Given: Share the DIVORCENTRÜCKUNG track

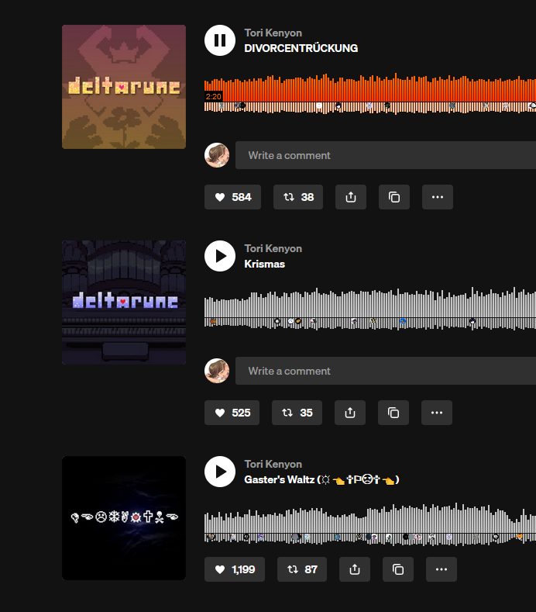Looking at the screenshot, I should click(x=351, y=197).
